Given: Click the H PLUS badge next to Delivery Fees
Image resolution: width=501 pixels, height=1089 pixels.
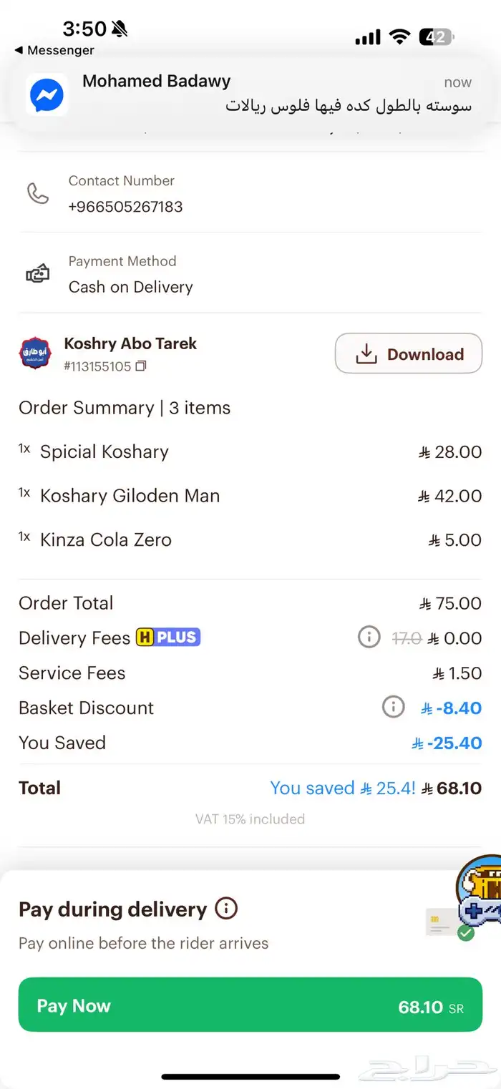Looking at the screenshot, I should pos(167,637).
